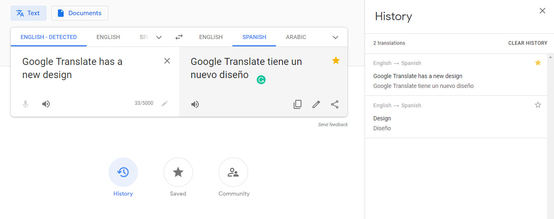Open the 'Design' history entry

pyautogui.click(x=456, y=117)
